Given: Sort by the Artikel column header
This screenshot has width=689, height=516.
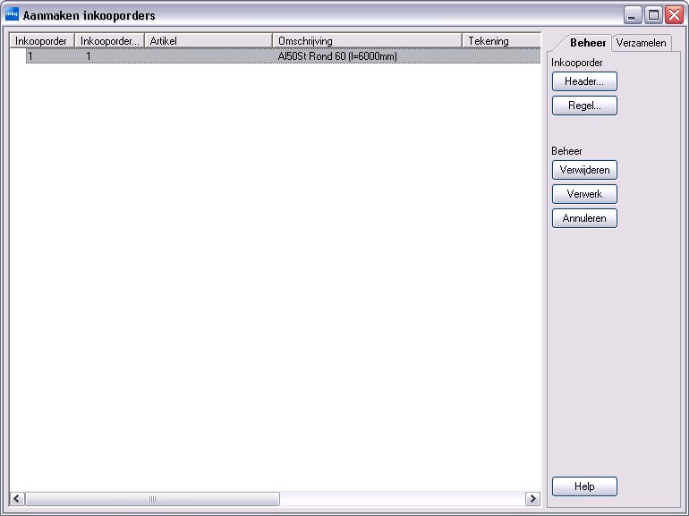Looking at the screenshot, I should [208, 41].
